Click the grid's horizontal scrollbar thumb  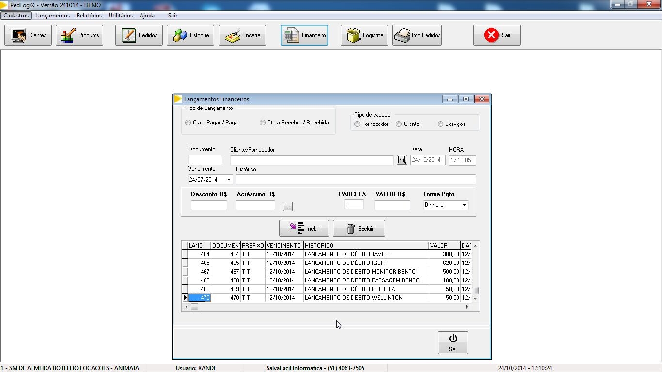point(194,307)
